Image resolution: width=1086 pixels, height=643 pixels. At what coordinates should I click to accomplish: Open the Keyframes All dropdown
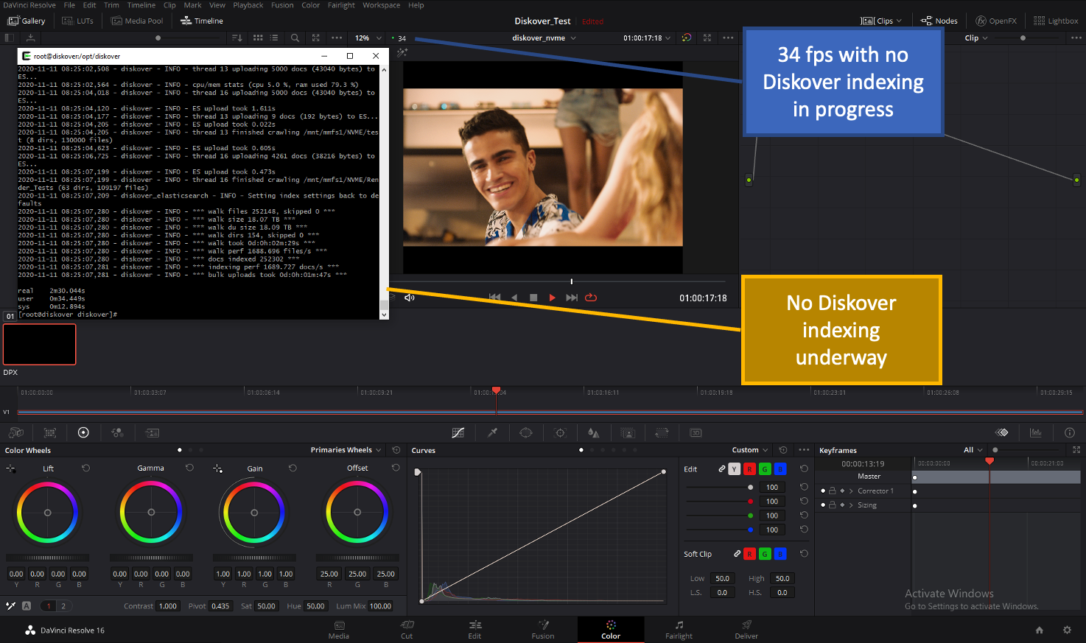click(x=973, y=450)
